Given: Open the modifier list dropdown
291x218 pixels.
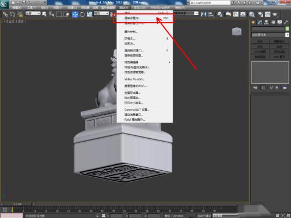Looking at the screenshot, I should coord(270,35).
